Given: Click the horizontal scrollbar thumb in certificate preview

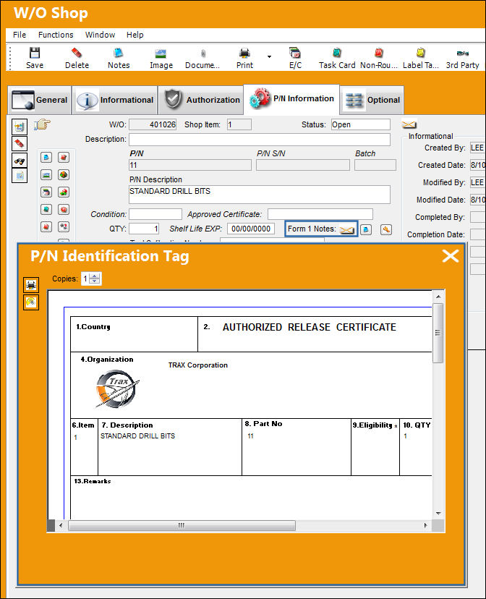Looking at the screenshot, I should pos(182,526).
